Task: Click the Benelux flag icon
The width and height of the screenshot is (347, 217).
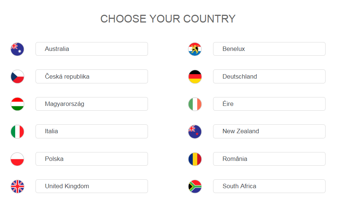Action: click(x=195, y=49)
